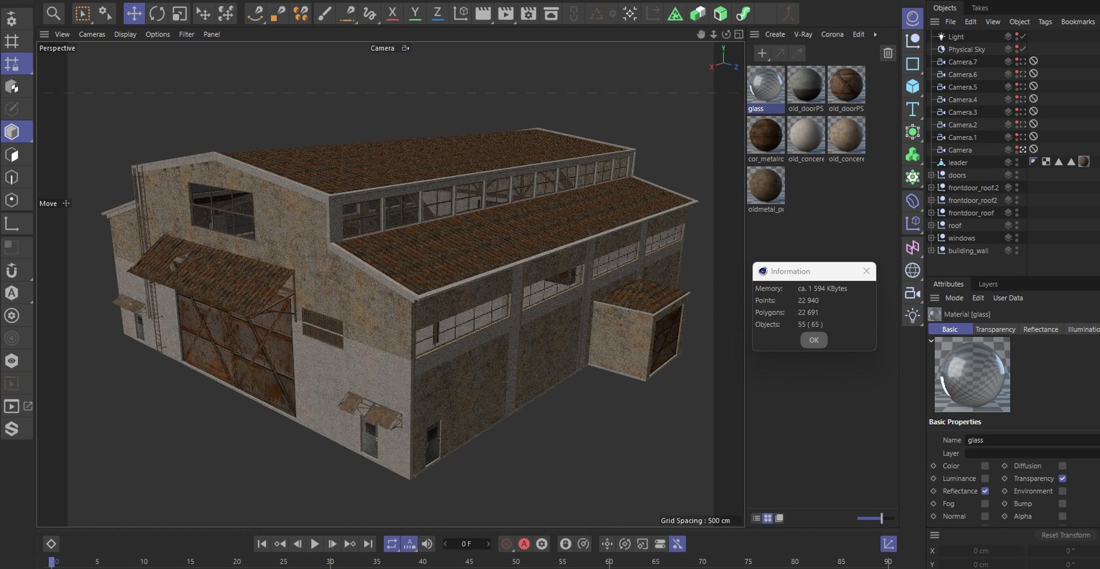Screen dimensions: 1100x569
Task: Enable the Color channel checkbox
Action: (x=985, y=466)
